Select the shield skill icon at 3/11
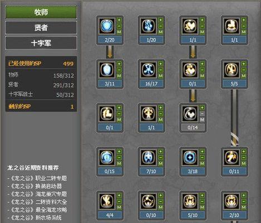This screenshot has width=261, height=223. pyautogui.click(x=107, y=70)
